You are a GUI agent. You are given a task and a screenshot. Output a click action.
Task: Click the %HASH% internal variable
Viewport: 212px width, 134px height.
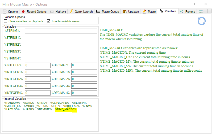(28, 109)
